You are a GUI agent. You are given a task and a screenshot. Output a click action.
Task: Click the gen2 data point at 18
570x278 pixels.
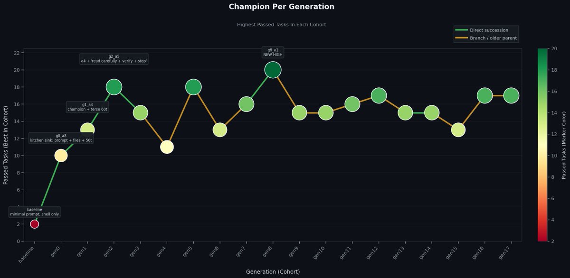tap(114, 87)
